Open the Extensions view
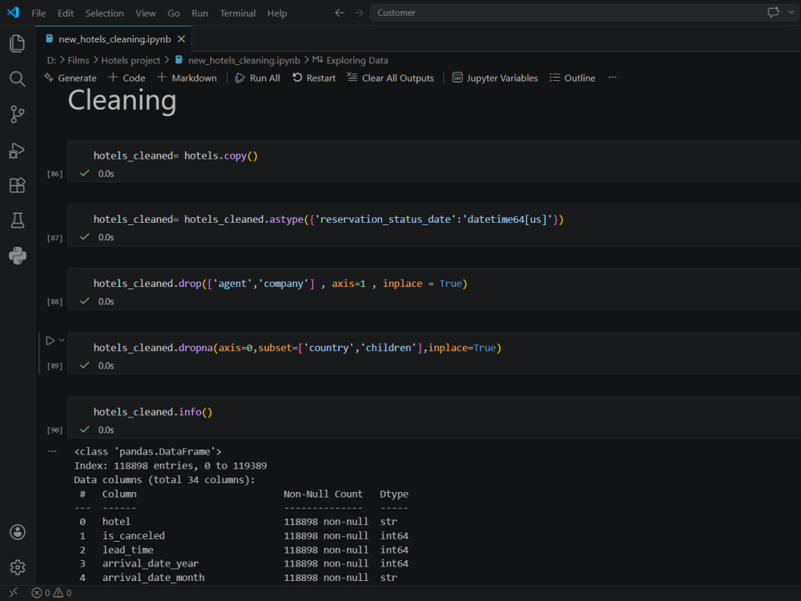 [x=18, y=185]
